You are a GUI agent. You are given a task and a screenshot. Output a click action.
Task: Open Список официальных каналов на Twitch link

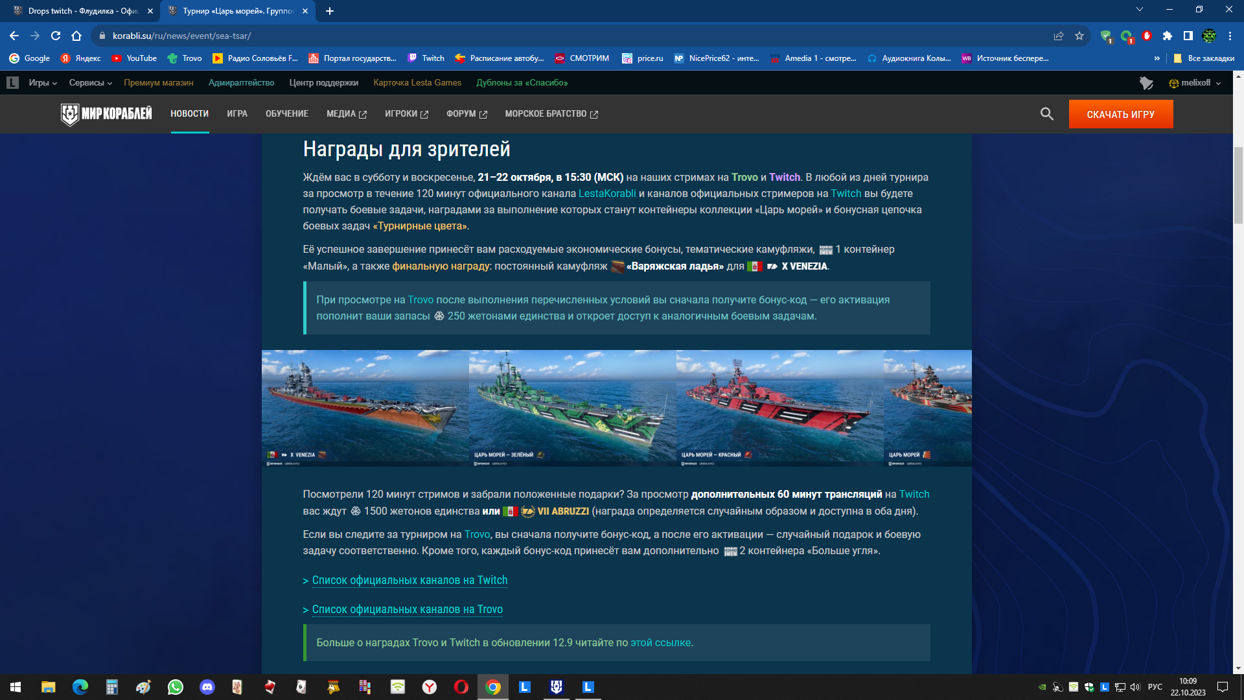coord(409,581)
